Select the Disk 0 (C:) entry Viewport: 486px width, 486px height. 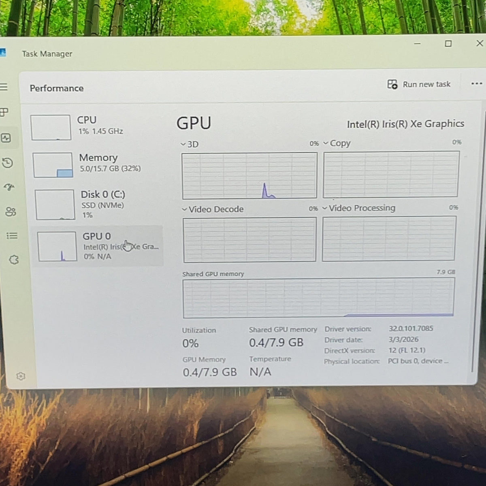click(x=98, y=204)
